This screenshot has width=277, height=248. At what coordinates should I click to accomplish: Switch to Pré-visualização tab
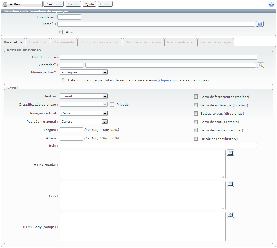181,42
